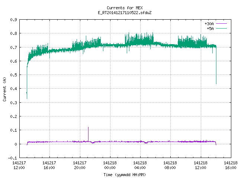Click the "Time (yymmdd HH:MM)" x-axis label

[x=125, y=175]
